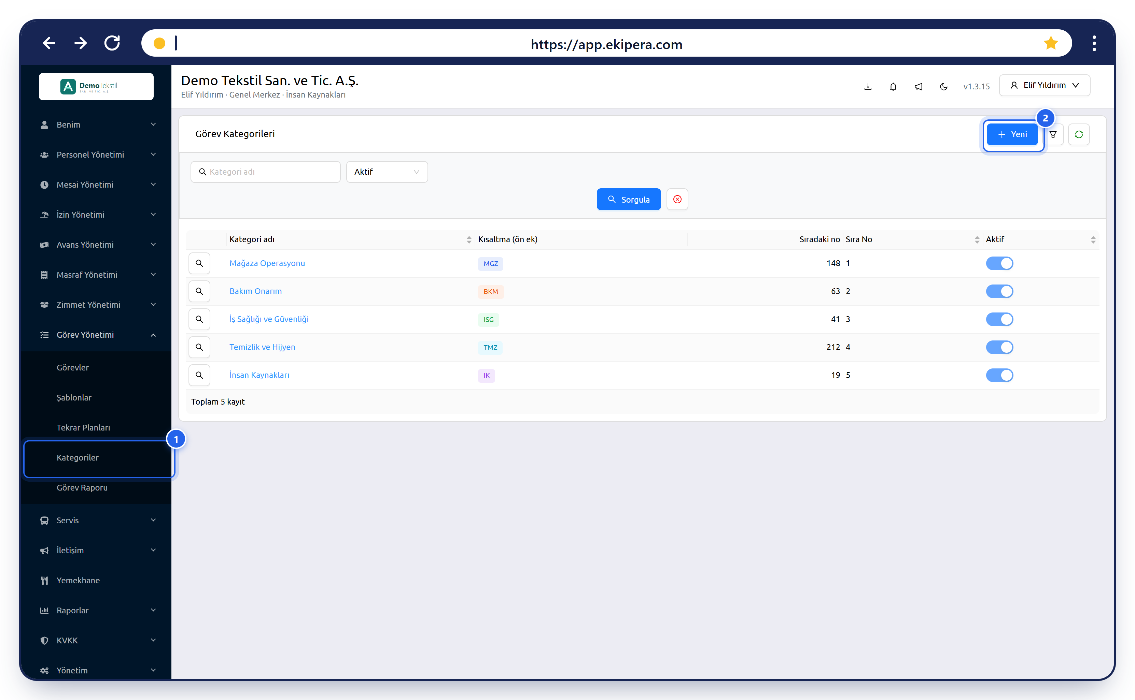The image size is (1135, 700).
Task: Toggle Aktif switch for Bakım Onarım
Action: coord(999,291)
